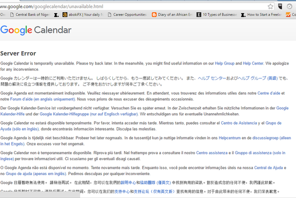Screen dimensions: 296x198
Task: Open the Japanese ヘルプ センター link
Action: 212,78
